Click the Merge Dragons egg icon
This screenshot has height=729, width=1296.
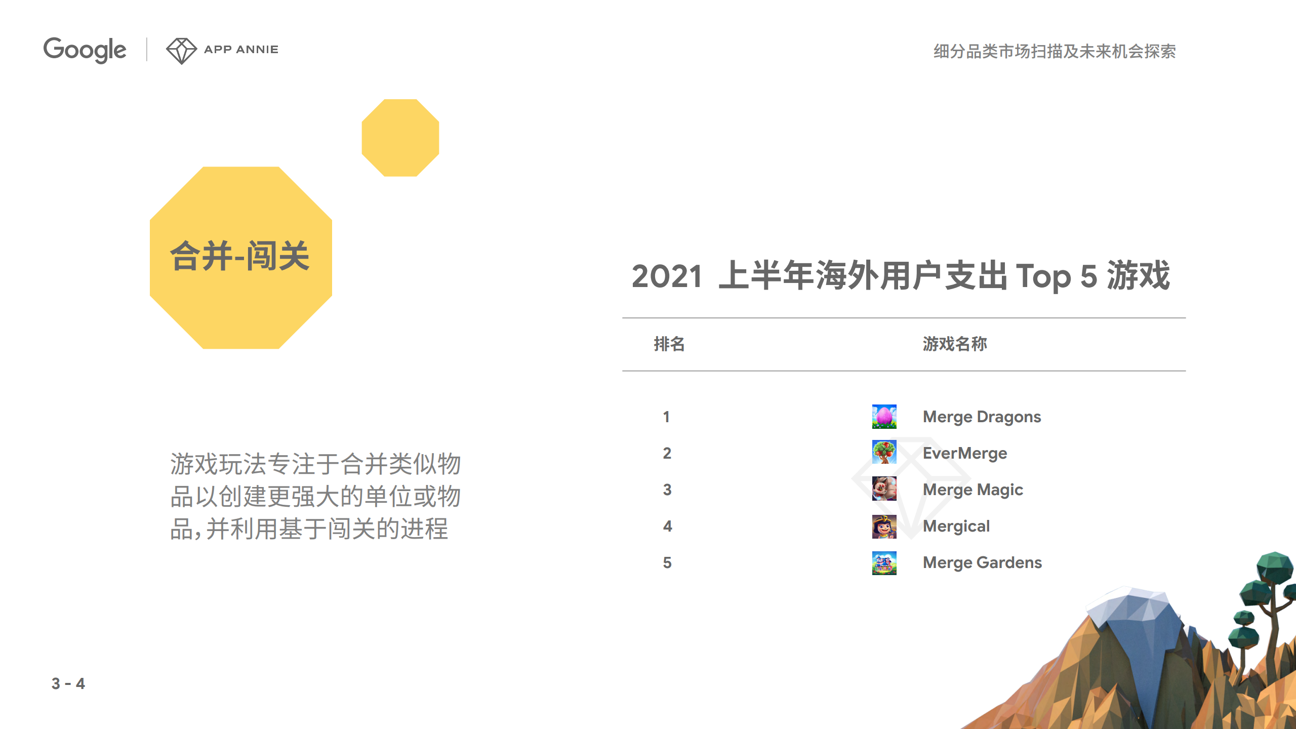click(884, 417)
